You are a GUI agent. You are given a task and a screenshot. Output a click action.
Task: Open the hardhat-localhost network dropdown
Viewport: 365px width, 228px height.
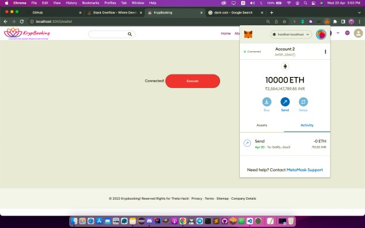point(291,35)
